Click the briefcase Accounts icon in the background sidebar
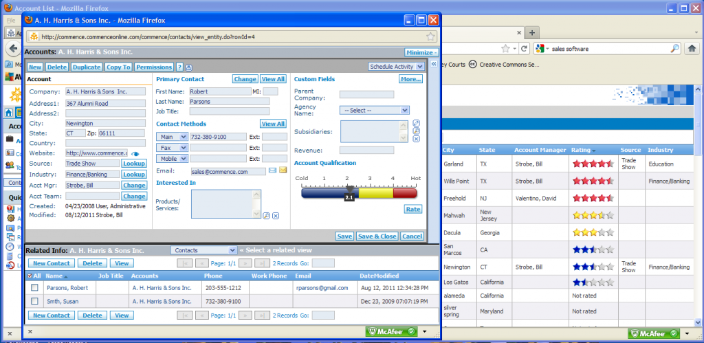 (x=10, y=140)
